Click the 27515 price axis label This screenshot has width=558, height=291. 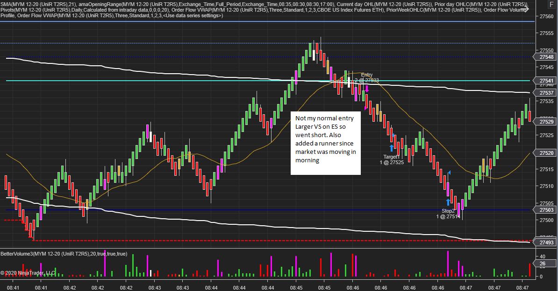tap(547, 169)
